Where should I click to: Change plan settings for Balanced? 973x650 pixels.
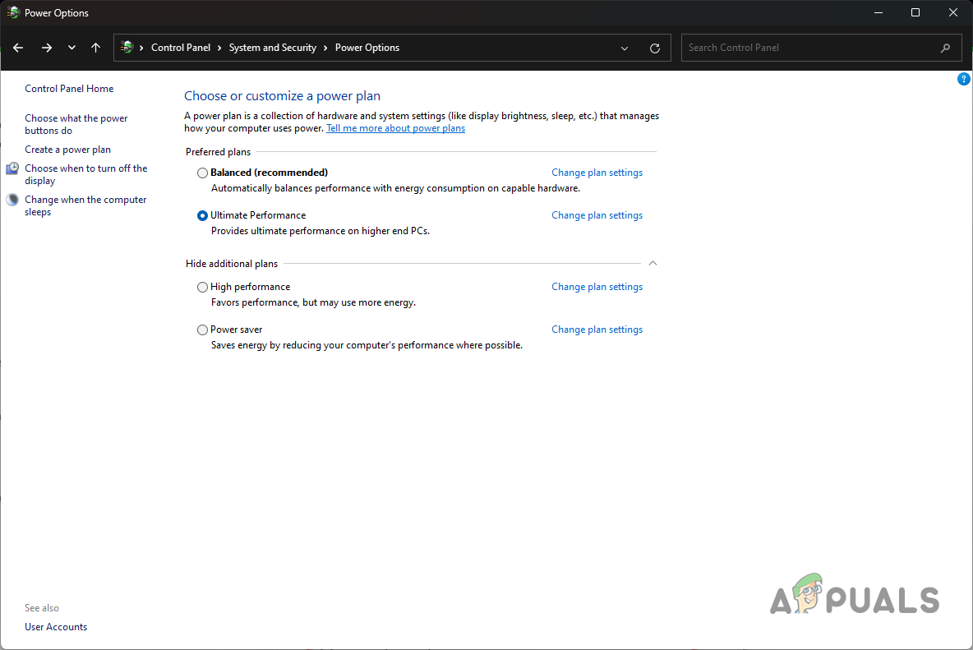point(597,173)
